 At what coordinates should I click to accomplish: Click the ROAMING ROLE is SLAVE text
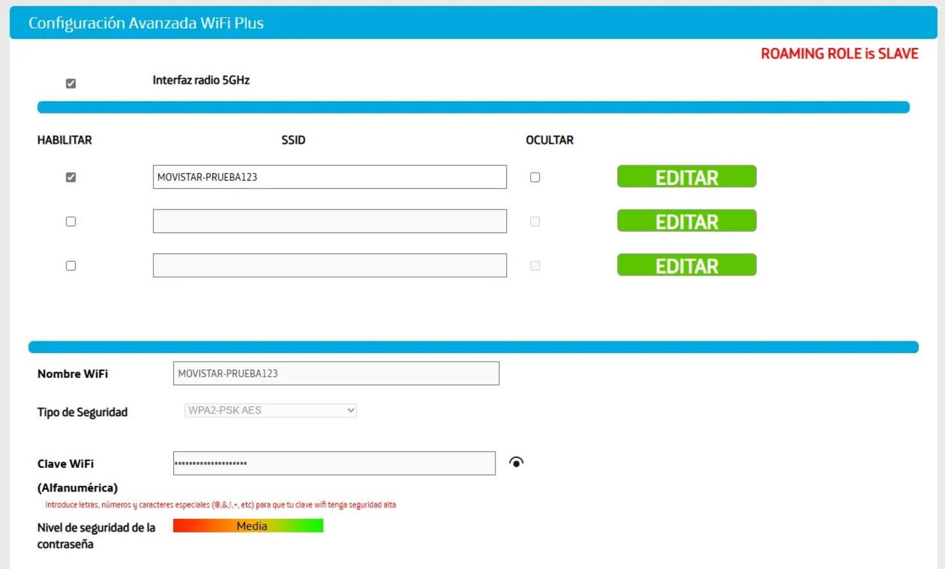839,54
